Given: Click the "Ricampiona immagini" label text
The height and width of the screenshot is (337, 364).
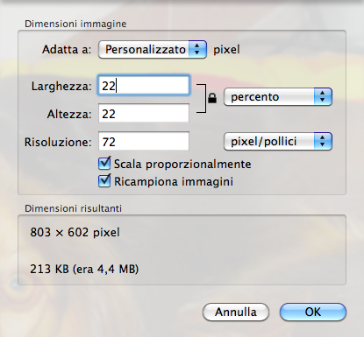Looking at the screenshot, I should coord(174,181).
